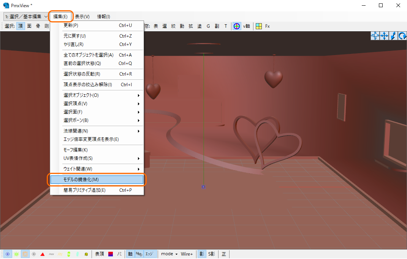This screenshot has width=407, height=259.
Task: Select the 塗 paint window icon
Action: (x=199, y=26)
